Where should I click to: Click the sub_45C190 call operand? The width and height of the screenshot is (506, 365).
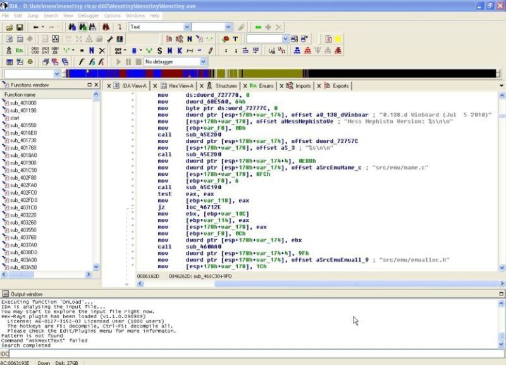[204, 187]
